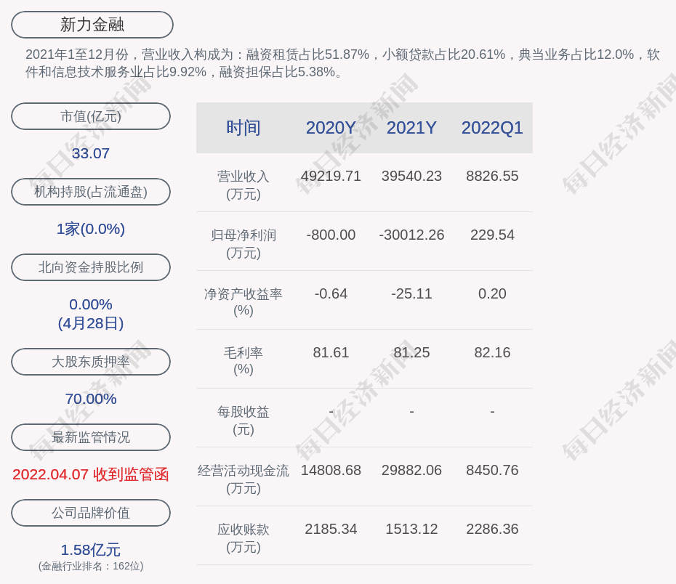Click the 应收账款(万元) row label
Image resolution: width=676 pixels, height=584 pixels.
click(244, 538)
